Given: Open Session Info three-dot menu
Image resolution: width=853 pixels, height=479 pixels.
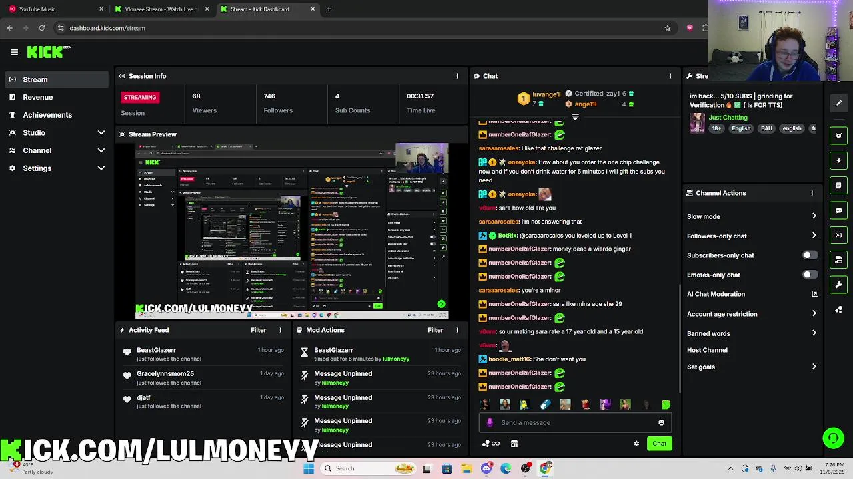Looking at the screenshot, I should (x=457, y=76).
